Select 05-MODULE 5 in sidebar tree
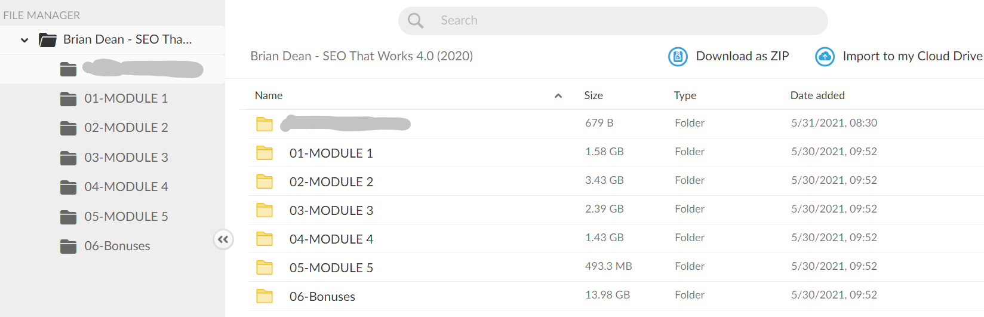The height and width of the screenshot is (317, 984). (x=126, y=217)
